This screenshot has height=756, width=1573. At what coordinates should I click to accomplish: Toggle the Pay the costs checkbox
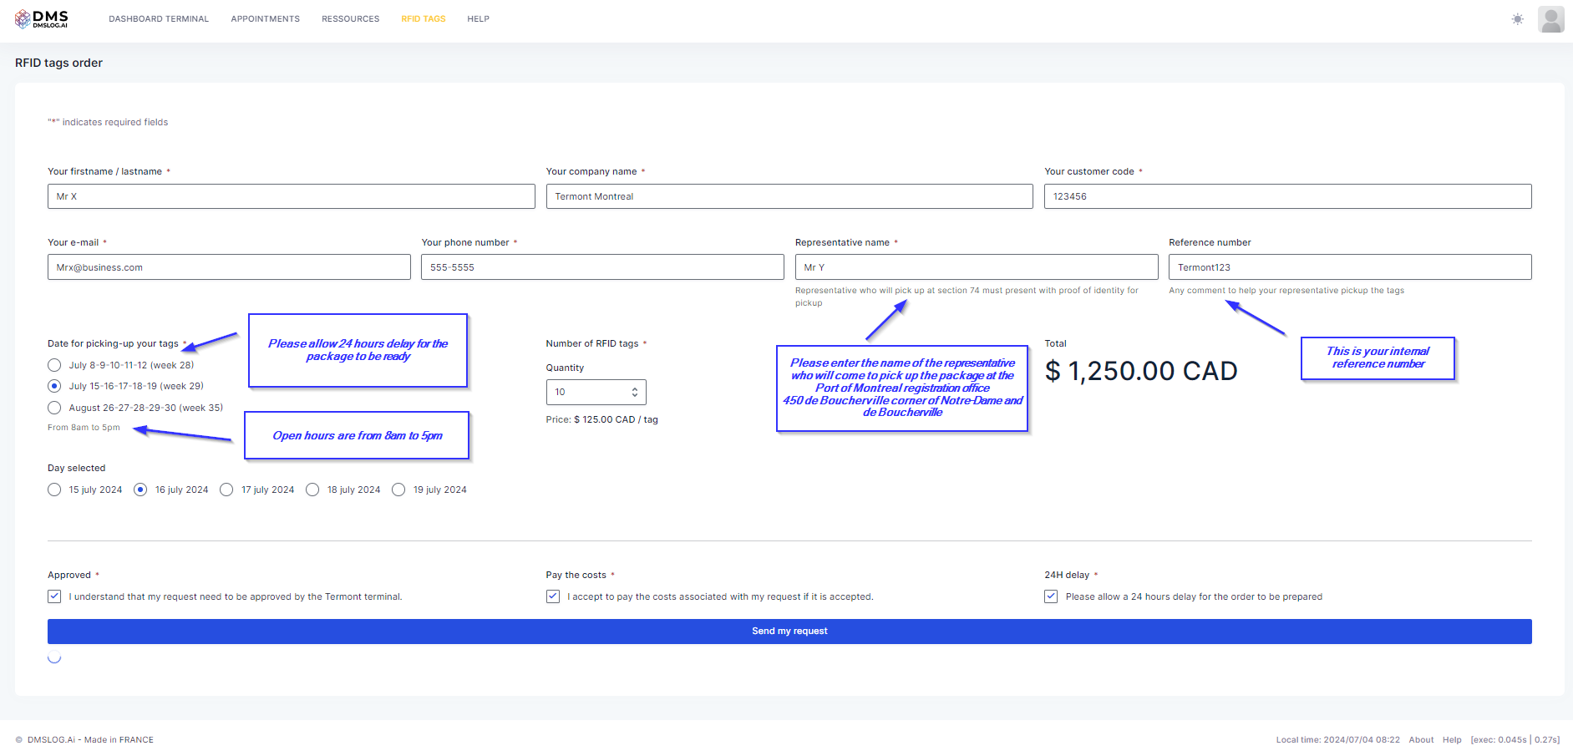coord(553,596)
